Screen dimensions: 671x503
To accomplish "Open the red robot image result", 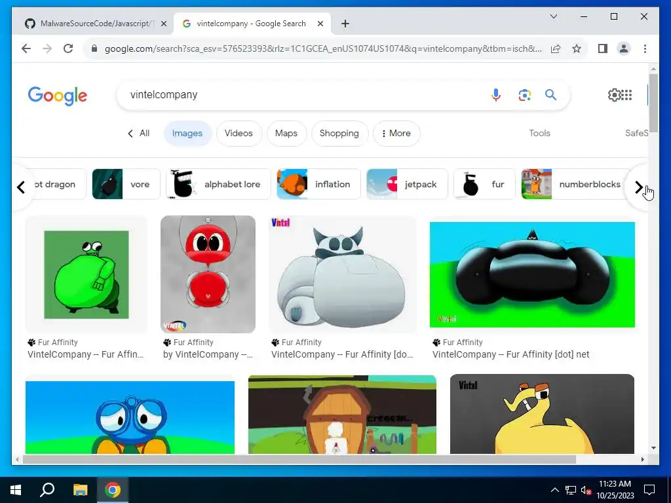I will click(x=208, y=274).
